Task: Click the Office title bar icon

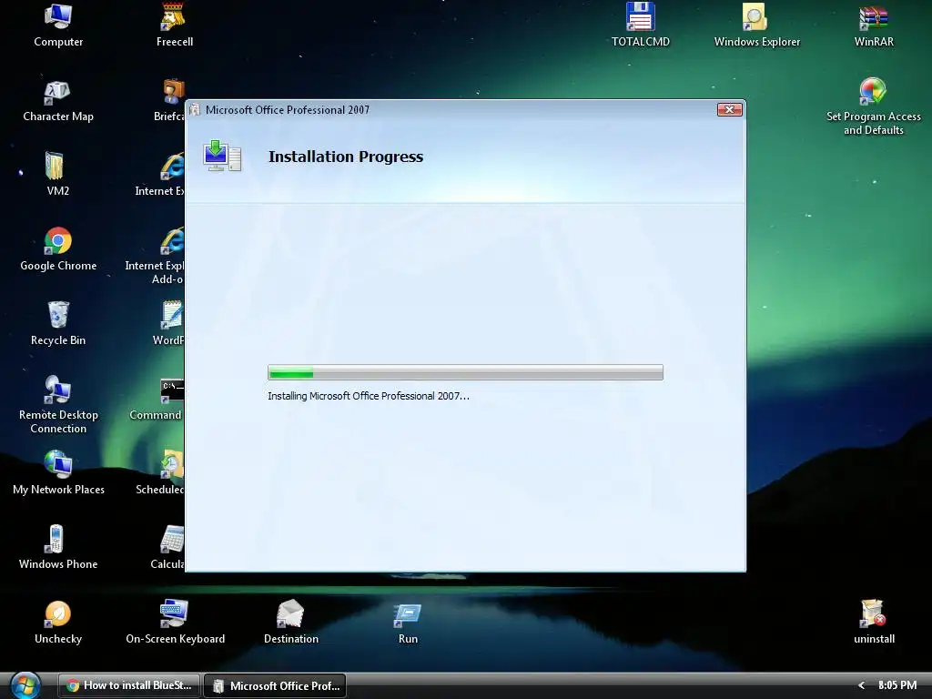Action: pyautogui.click(x=195, y=110)
